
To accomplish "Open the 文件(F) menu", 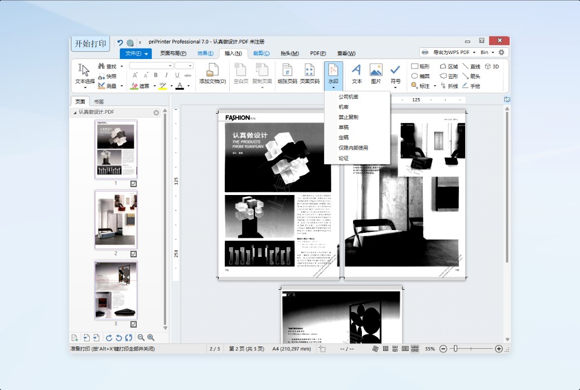I will (x=136, y=53).
